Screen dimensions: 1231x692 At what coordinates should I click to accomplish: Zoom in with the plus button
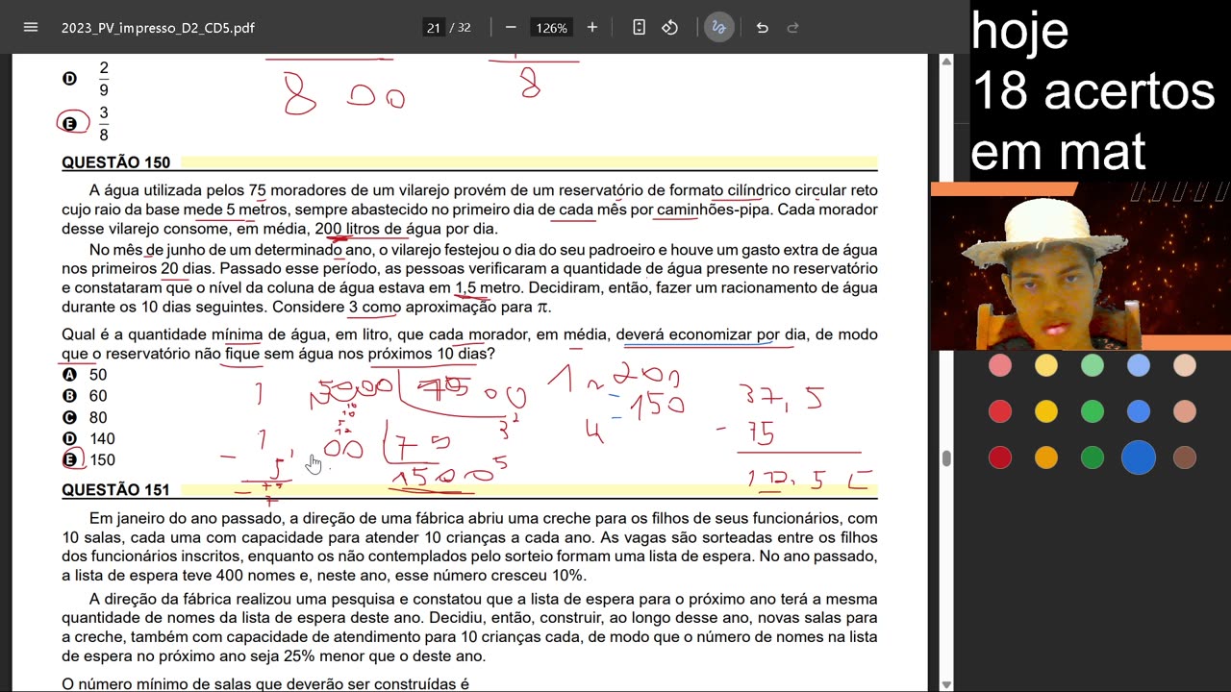(x=592, y=28)
